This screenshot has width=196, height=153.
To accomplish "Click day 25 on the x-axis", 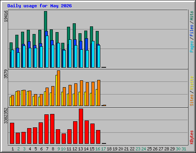I will click(149, 149).
